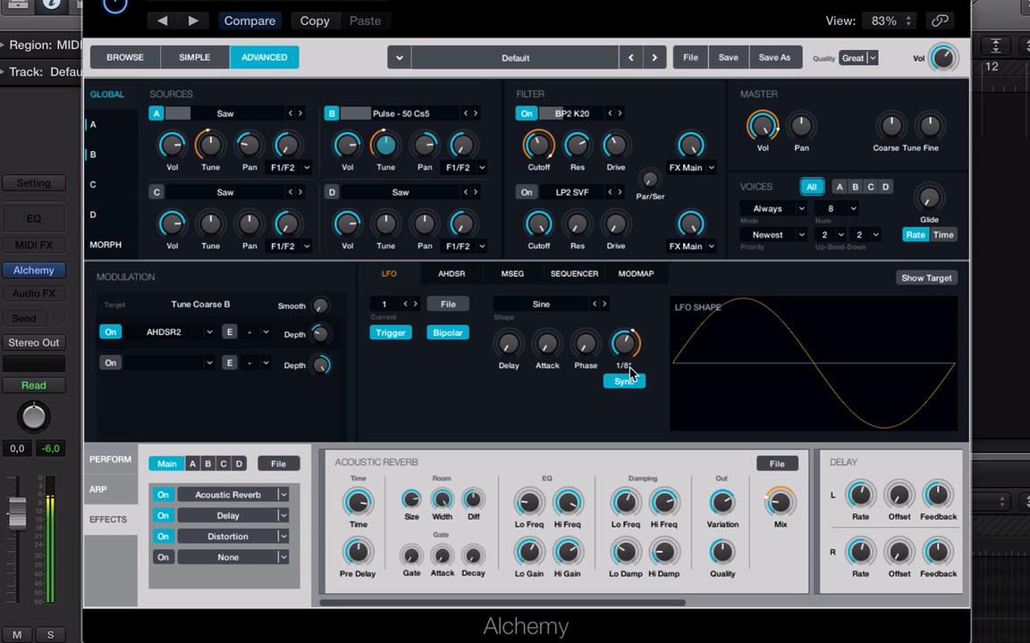Switch to the BROWSE view tab
The width and height of the screenshot is (1030, 643).
pyautogui.click(x=125, y=58)
